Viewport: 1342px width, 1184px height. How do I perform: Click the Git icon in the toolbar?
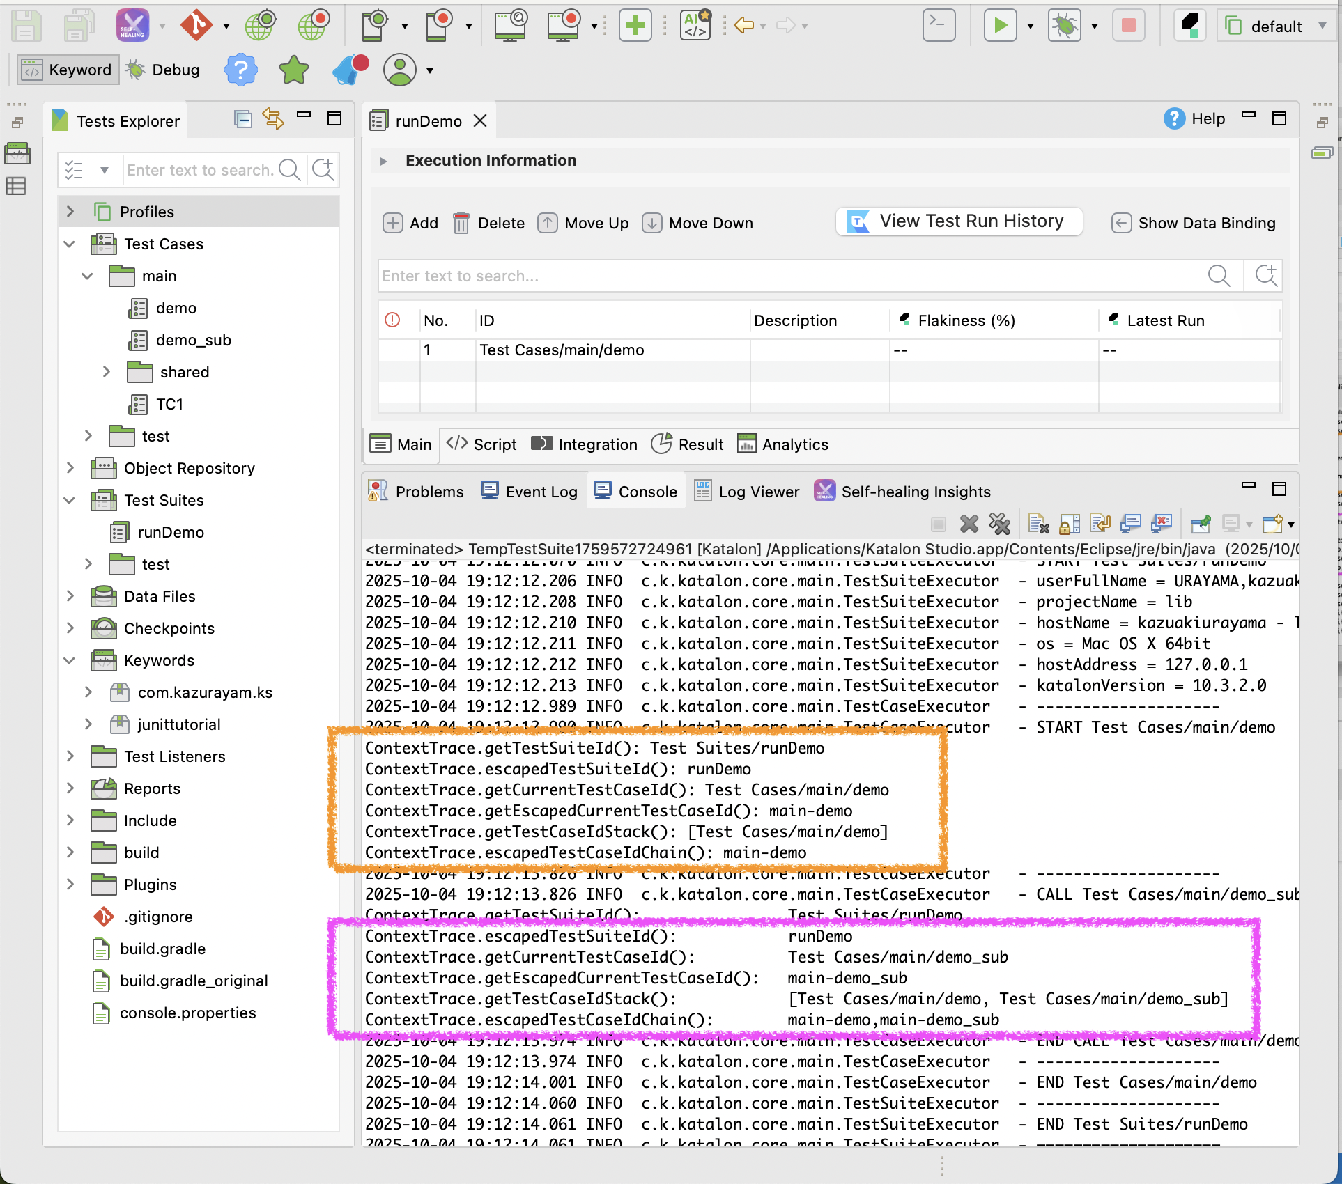[x=196, y=26]
